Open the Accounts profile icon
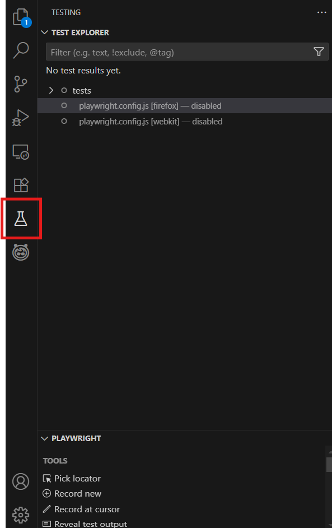 [x=21, y=481]
